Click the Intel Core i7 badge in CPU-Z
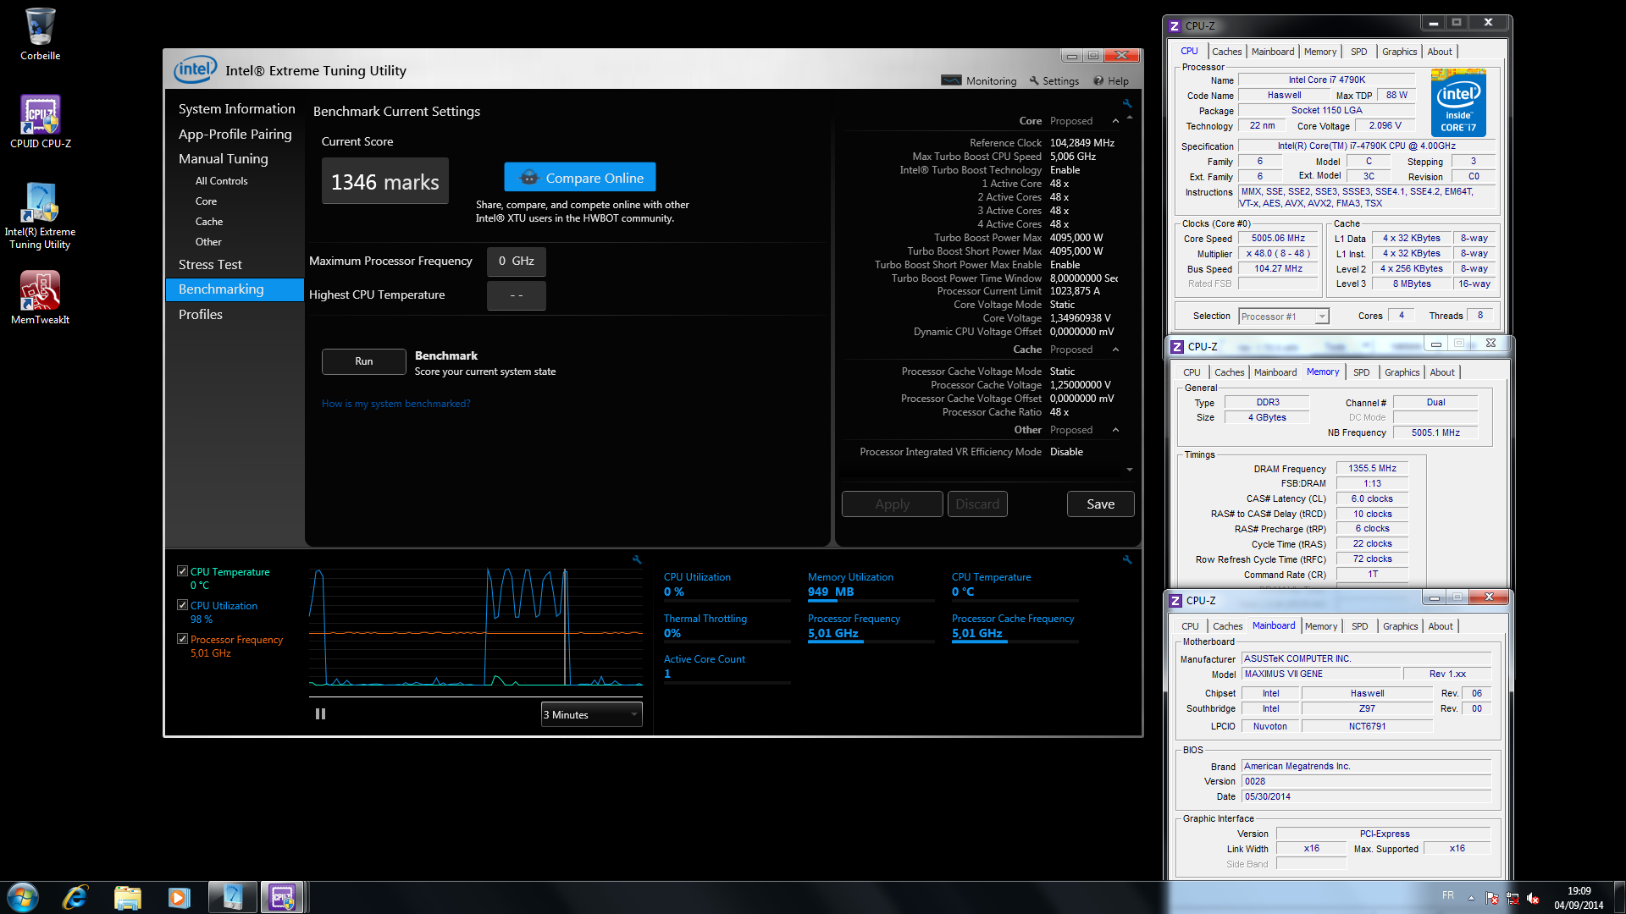The height and width of the screenshot is (914, 1626). [x=1458, y=104]
